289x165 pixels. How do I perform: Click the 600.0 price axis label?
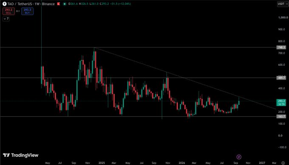[x=281, y=65]
